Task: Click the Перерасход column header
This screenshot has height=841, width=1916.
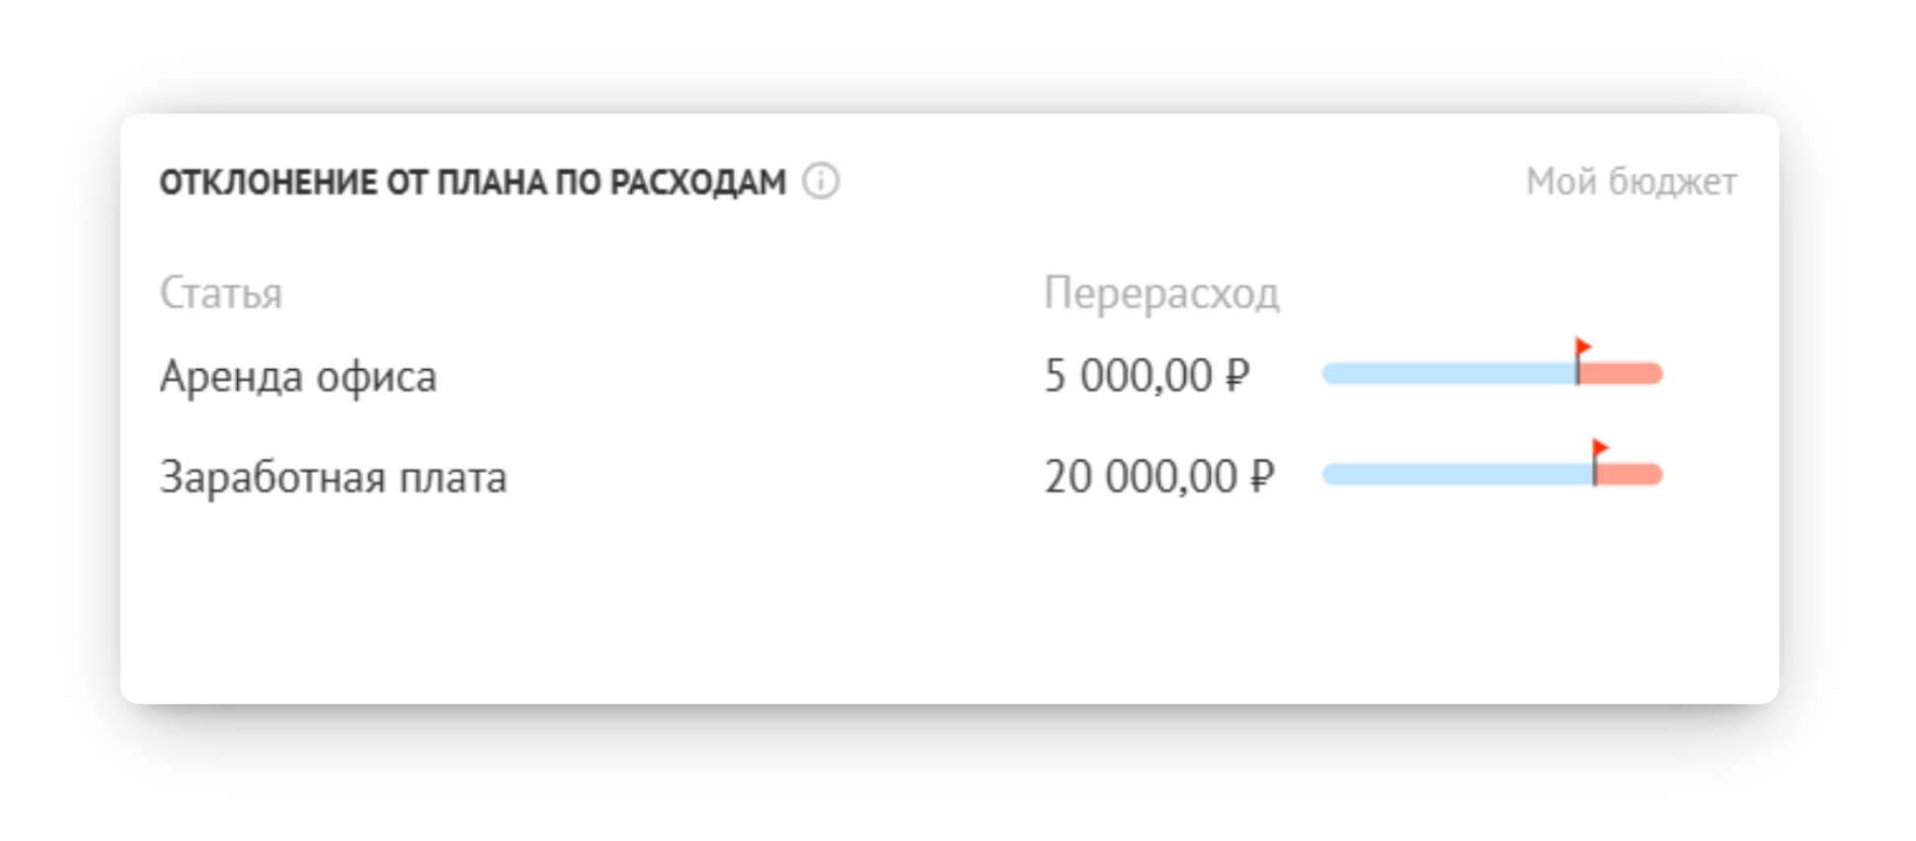Action: point(1161,294)
